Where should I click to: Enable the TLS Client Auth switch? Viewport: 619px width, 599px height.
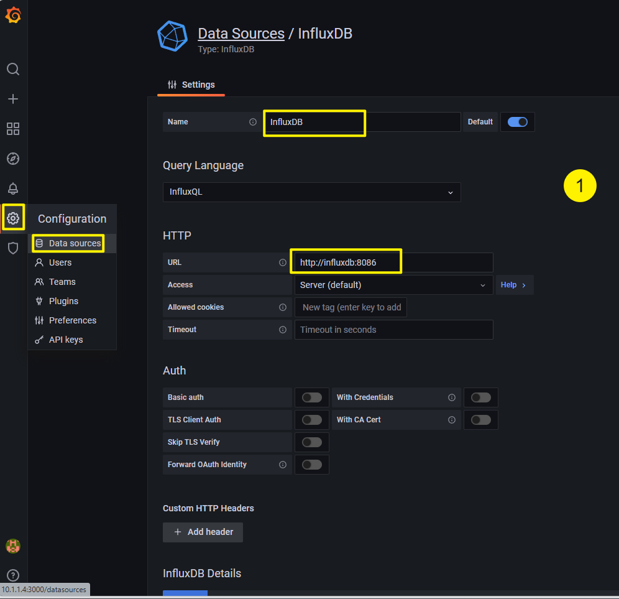point(312,420)
